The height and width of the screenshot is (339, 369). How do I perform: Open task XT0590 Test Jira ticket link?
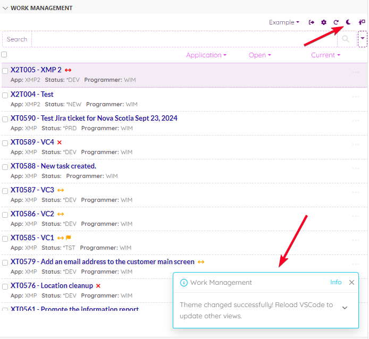point(94,118)
